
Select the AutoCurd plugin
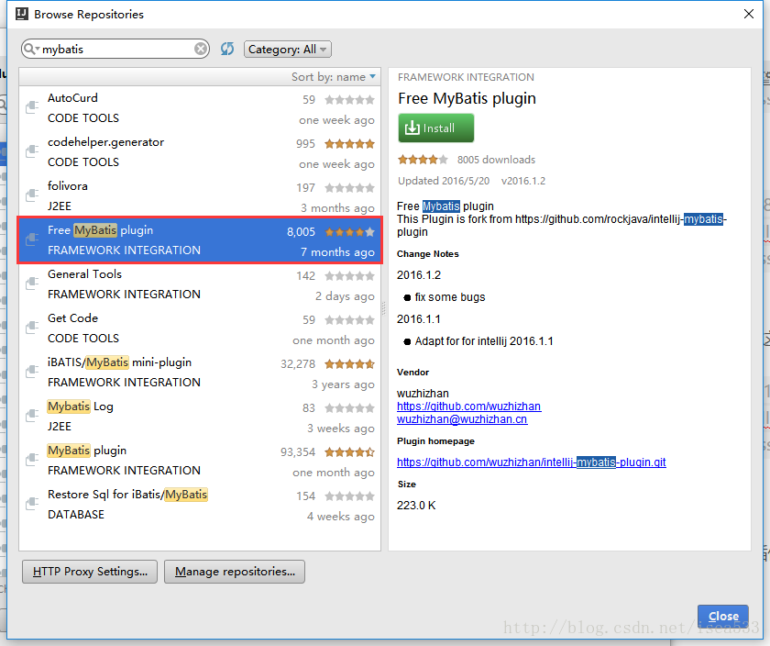[200, 108]
